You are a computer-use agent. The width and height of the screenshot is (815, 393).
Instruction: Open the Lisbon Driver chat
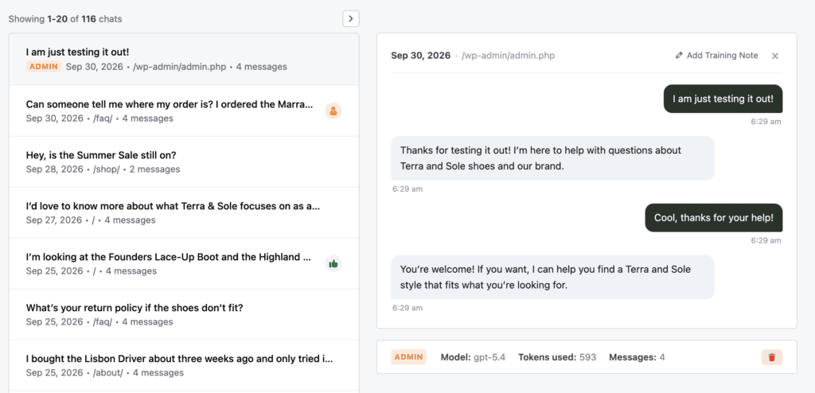[184, 365]
